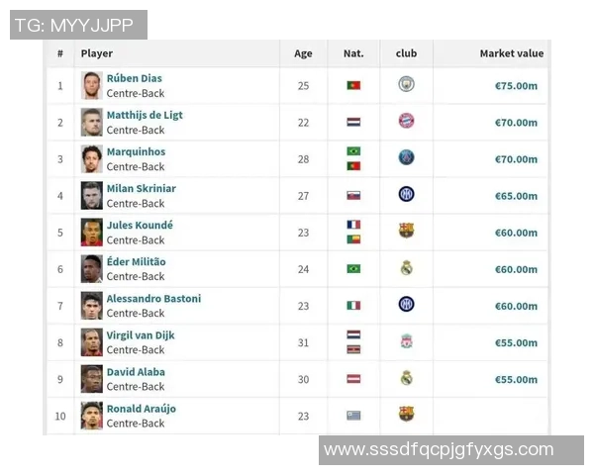The height and width of the screenshot is (475, 594).
Task: Click Paris Saint-Germain crest in Marquinhos row
Action: point(406,158)
